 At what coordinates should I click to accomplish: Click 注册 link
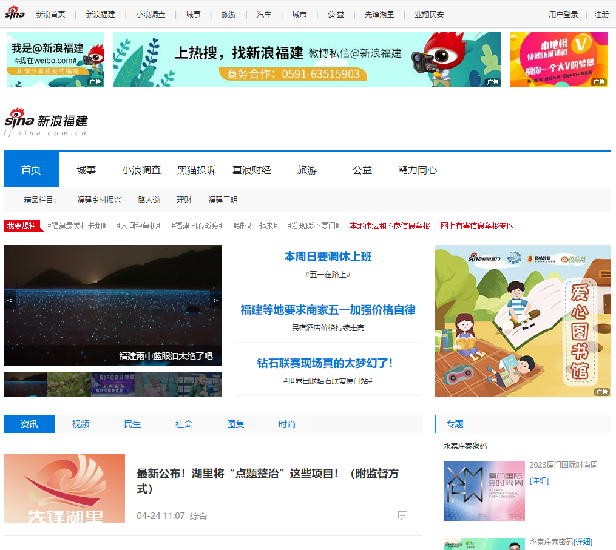[x=601, y=15]
